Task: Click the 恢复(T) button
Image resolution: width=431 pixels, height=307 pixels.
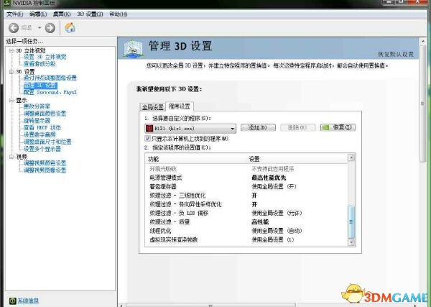Action: [x=338, y=127]
